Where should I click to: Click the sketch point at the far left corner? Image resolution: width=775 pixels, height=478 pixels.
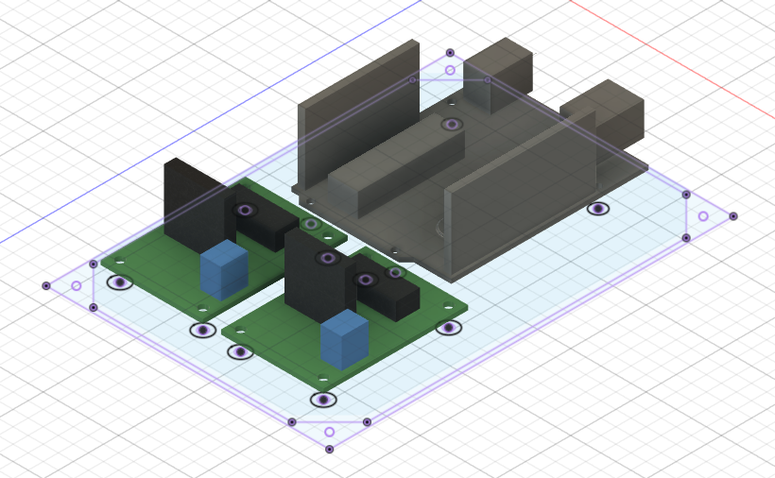46,286
